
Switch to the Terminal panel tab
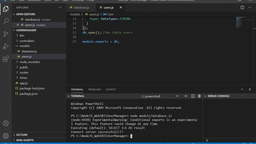click(x=77, y=90)
